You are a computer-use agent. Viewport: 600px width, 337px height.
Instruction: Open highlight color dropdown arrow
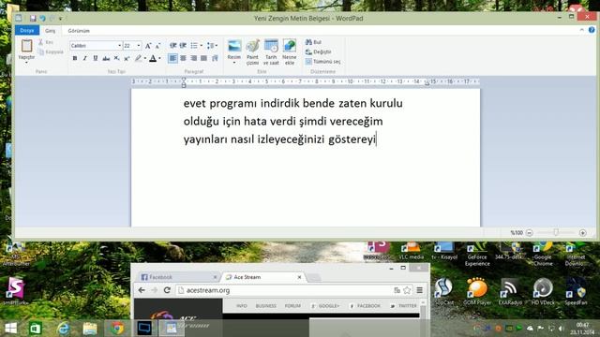145,58
